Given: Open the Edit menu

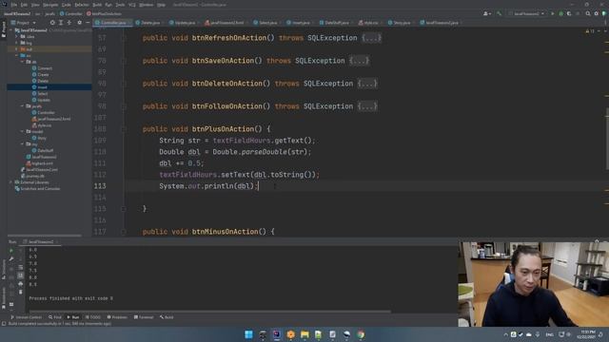Looking at the screenshot, I should pyautogui.click(x=24, y=5).
